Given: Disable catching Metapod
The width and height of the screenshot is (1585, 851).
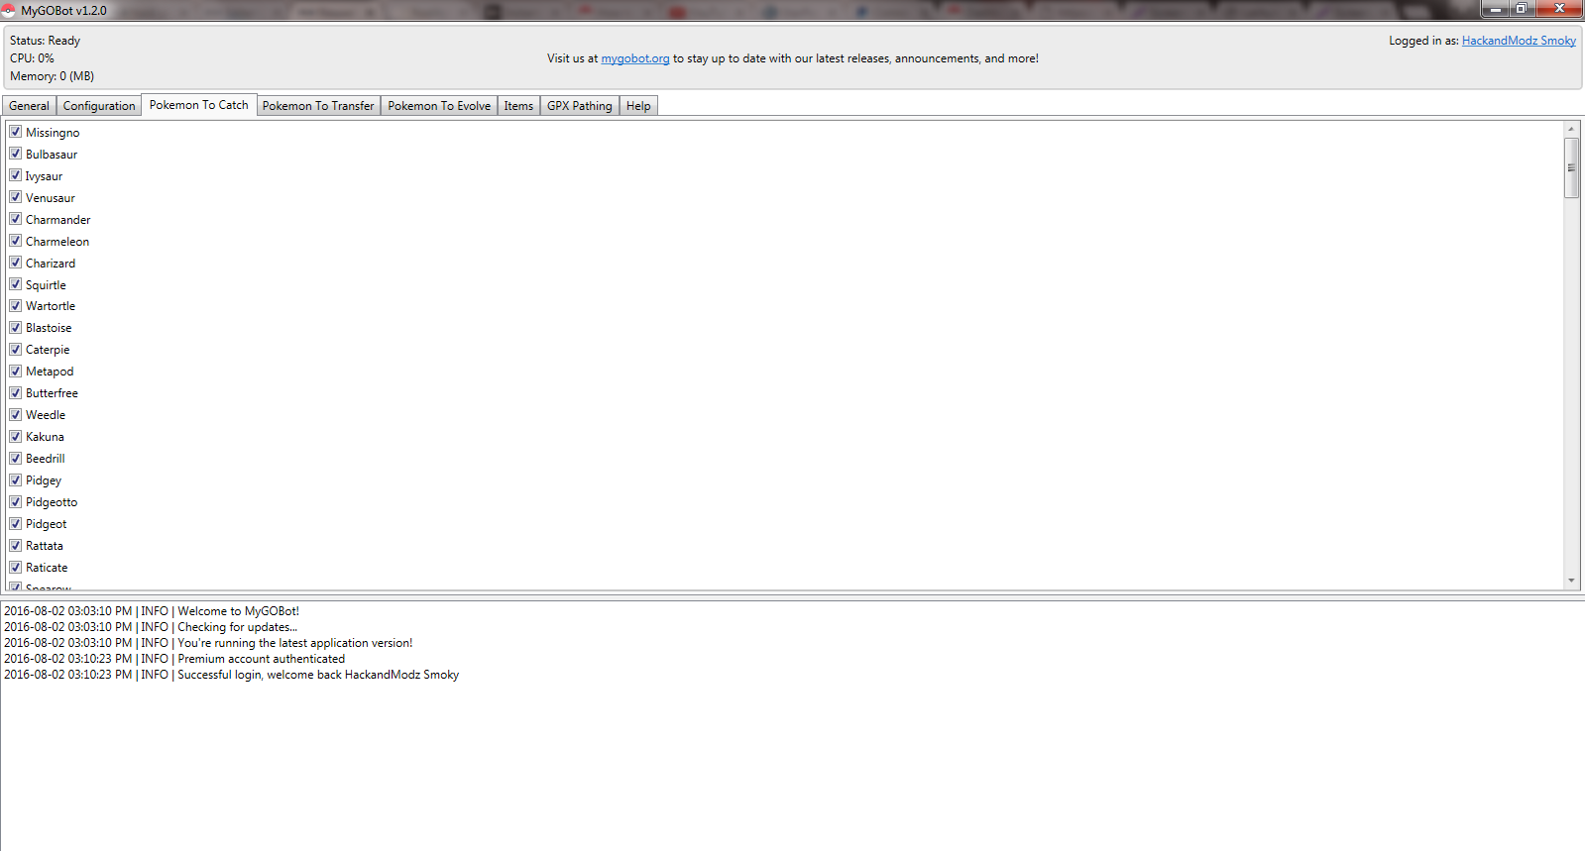Looking at the screenshot, I should (x=15, y=372).
